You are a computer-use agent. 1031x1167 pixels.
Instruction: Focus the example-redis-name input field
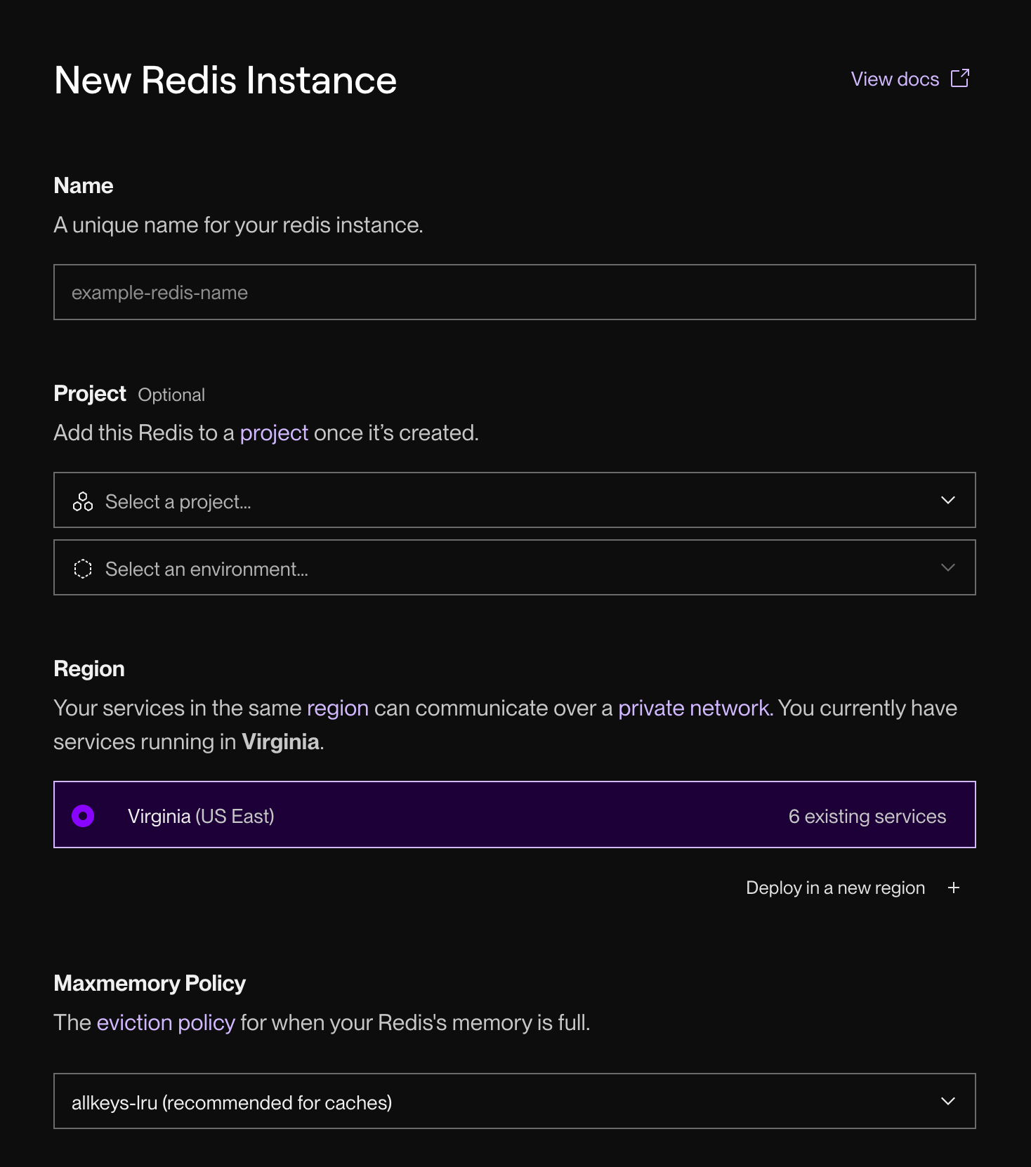coord(514,292)
